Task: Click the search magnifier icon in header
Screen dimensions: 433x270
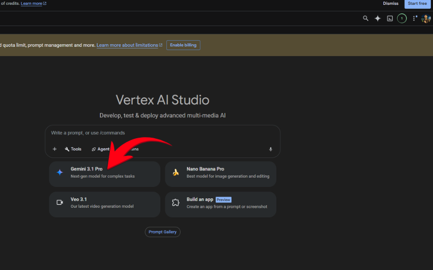Action: [365, 18]
